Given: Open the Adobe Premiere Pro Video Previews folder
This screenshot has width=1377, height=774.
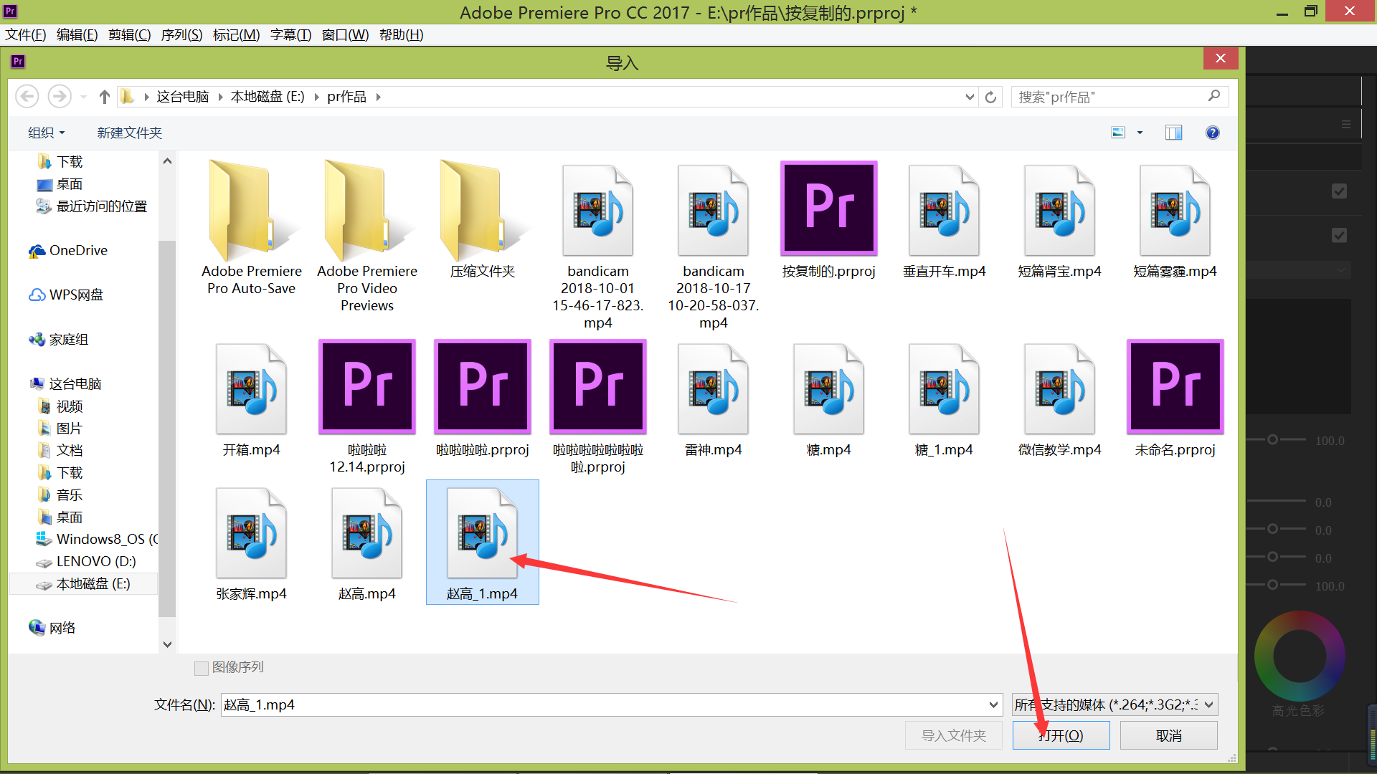Looking at the screenshot, I should 367,211.
